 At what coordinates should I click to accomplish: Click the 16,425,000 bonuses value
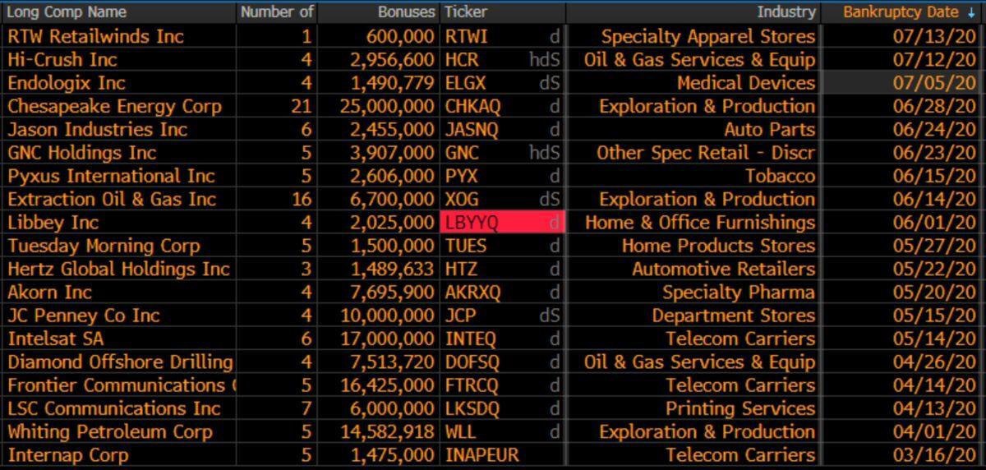386,385
